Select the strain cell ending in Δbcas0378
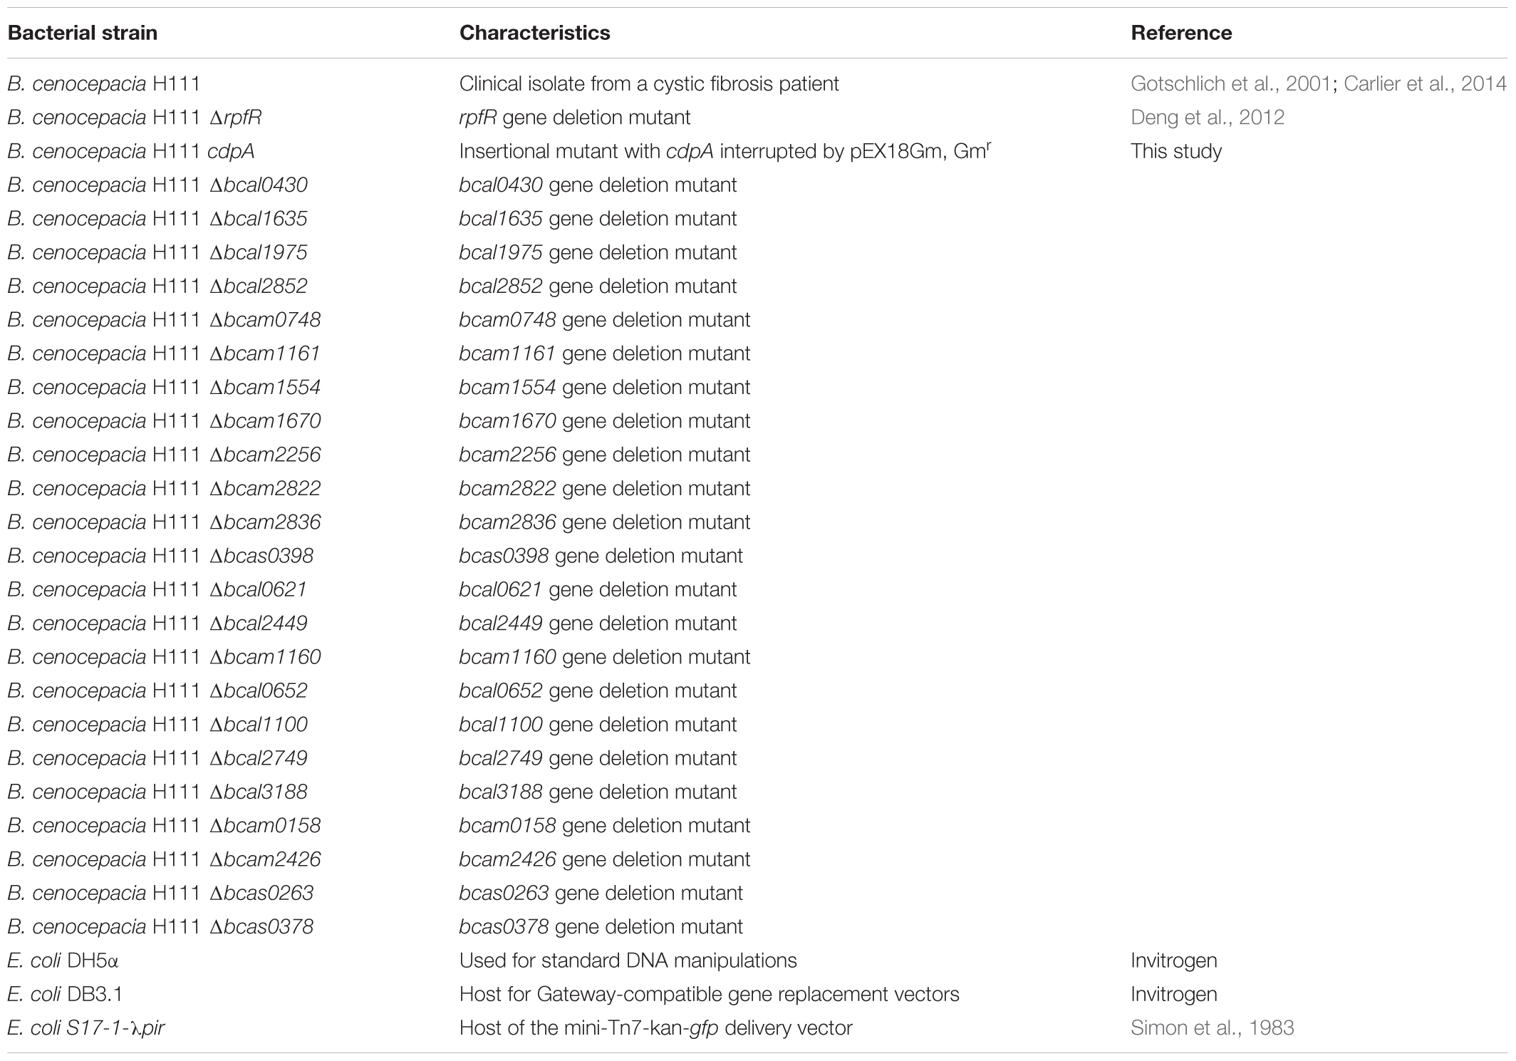1516x1061 pixels. coord(160,926)
